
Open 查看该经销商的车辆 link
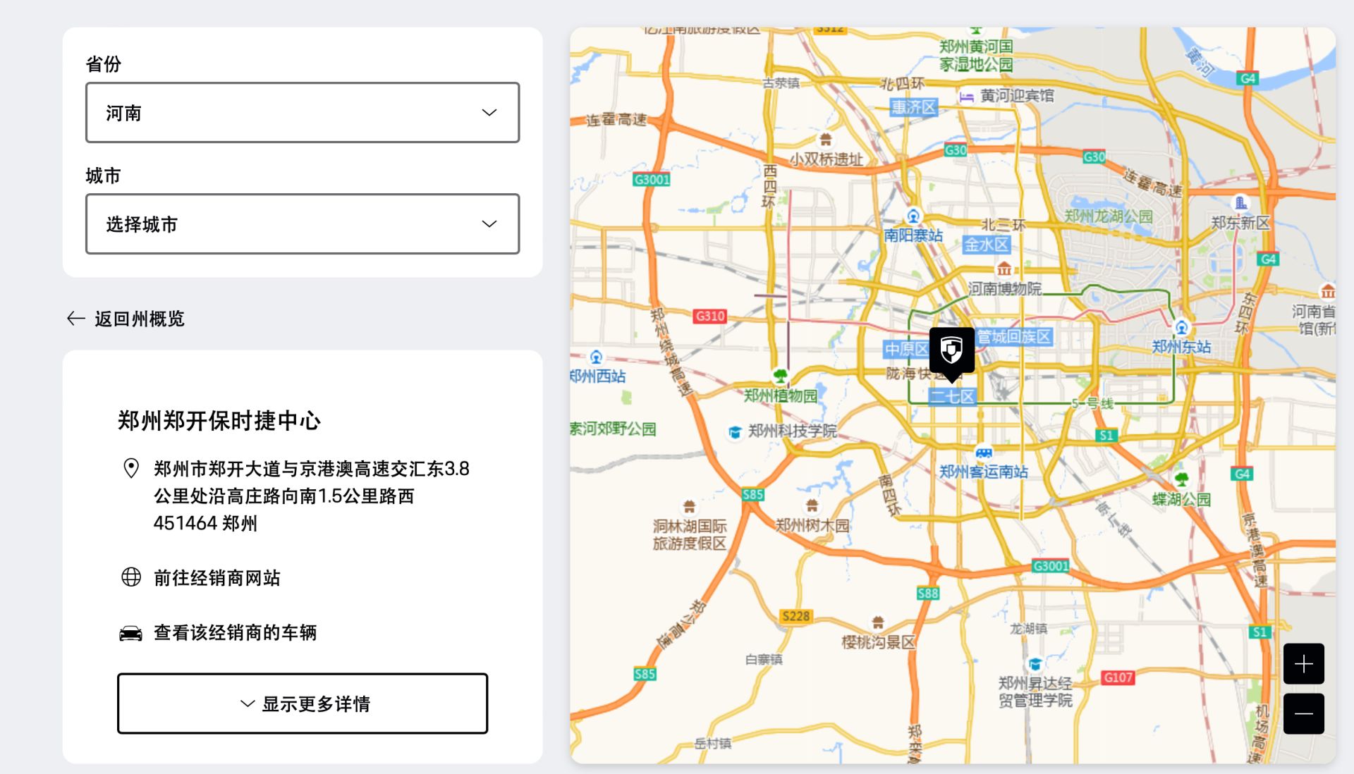click(236, 633)
